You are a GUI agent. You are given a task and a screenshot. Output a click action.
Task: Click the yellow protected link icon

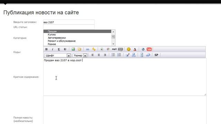tap(94, 49)
